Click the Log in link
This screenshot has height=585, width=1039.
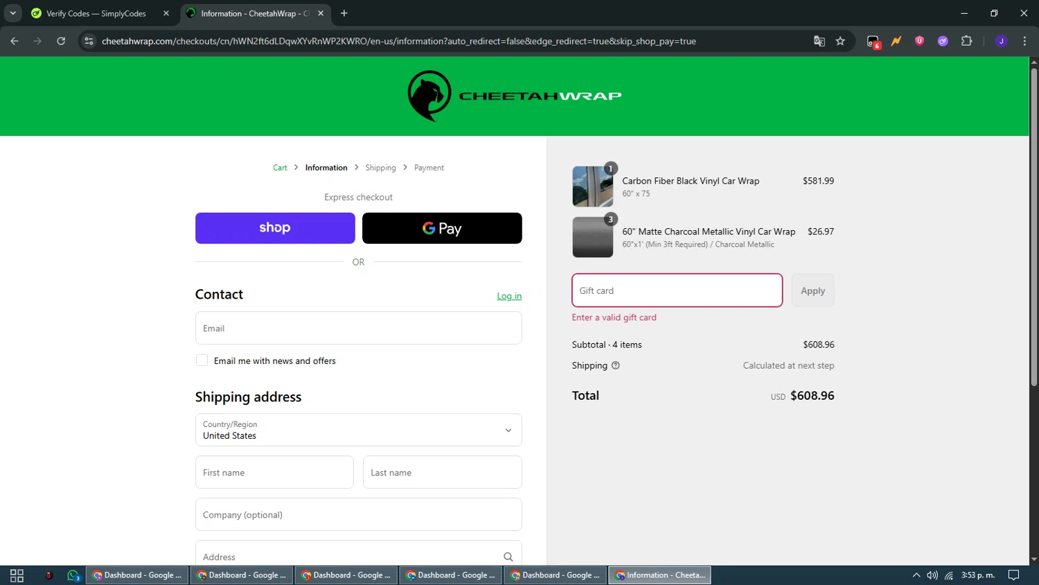click(509, 296)
